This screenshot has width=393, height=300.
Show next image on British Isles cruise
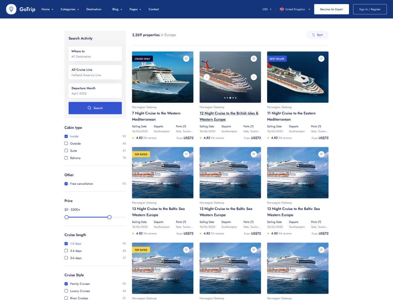click(254, 77)
